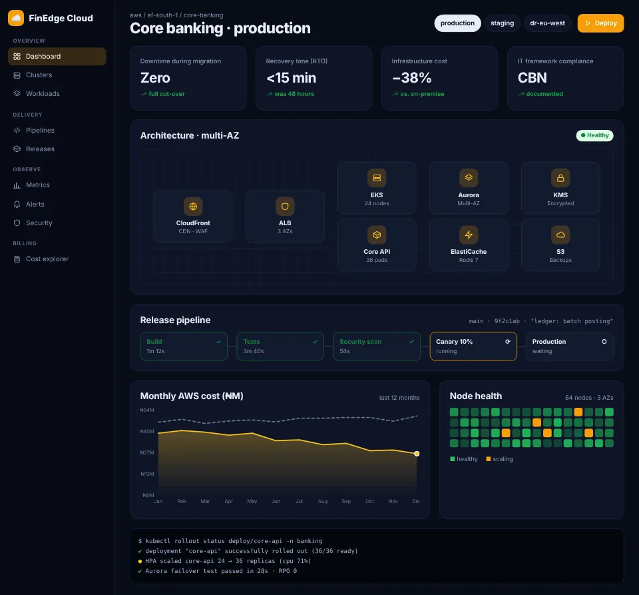This screenshot has height=595, width=639.
Task: Click the Infrastructure cost card
Action: (x=440, y=79)
